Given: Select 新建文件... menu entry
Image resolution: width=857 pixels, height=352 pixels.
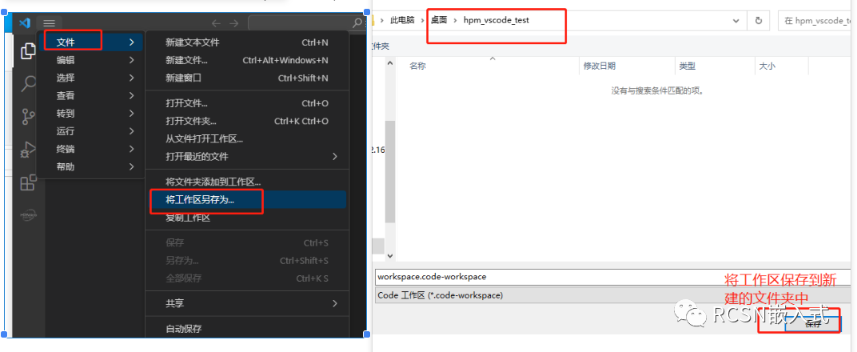Looking at the screenshot, I should click(246, 60).
